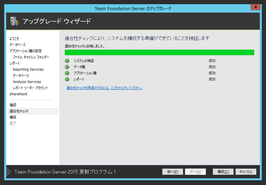The image size is (266, 185).
Task: Click データ層 row label
Action: coord(79,67)
